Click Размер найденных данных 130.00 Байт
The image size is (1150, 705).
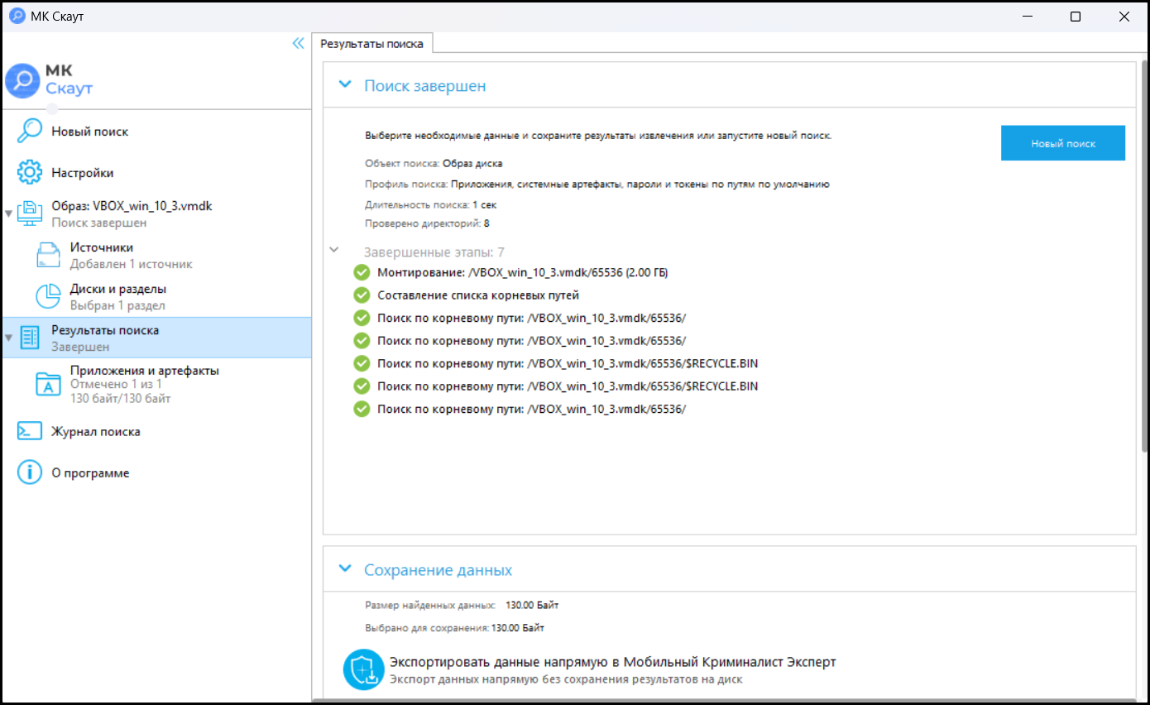tap(462, 605)
